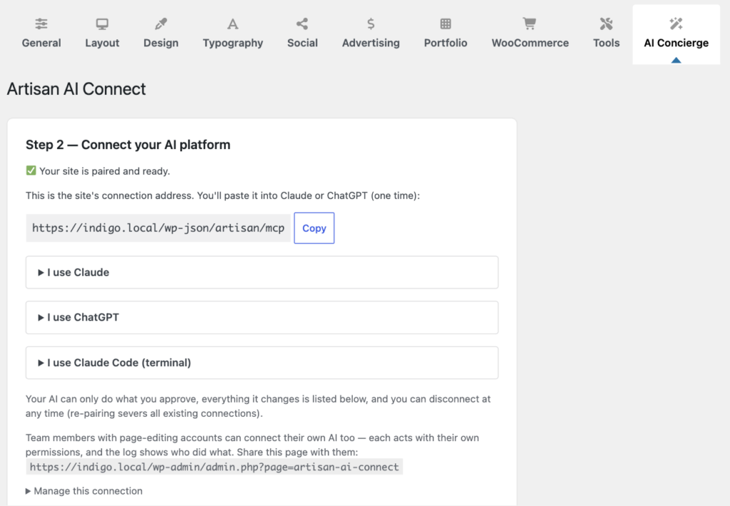This screenshot has height=506, width=730.
Task: Click the artisan-ai-connect admin page URL
Action: click(214, 467)
